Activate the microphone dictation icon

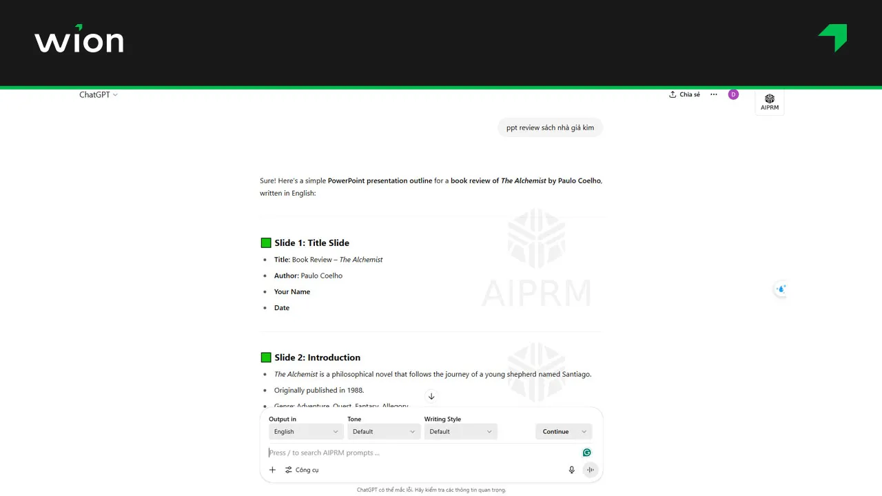tap(571, 469)
